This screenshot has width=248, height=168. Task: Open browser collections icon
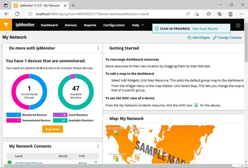(219, 14)
